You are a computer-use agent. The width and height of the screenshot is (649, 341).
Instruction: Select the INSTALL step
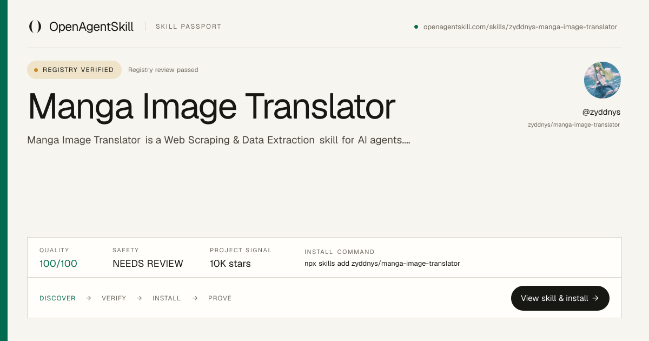[167, 298]
